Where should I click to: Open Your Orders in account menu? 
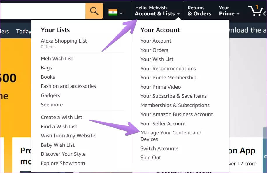coord(154,50)
